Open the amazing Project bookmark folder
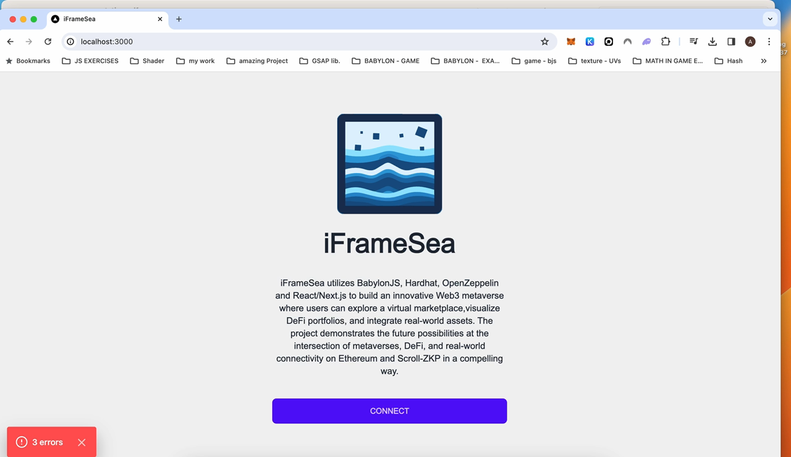This screenshot has width=791, height=457. [x=257, y=61]
